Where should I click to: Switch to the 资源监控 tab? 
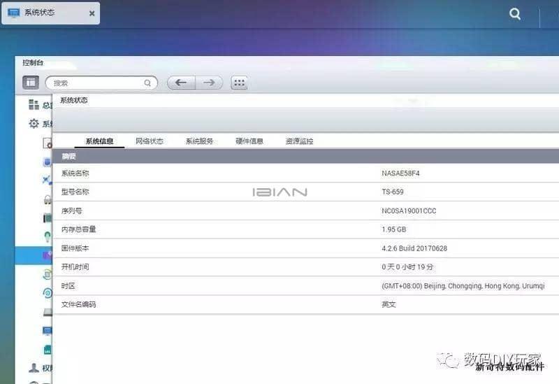(300, 141)
